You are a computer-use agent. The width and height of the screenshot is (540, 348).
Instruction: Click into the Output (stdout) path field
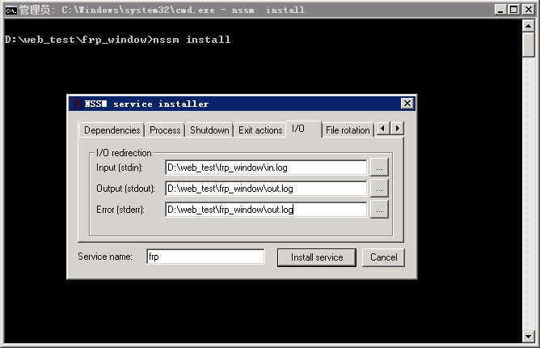[266, 189]
